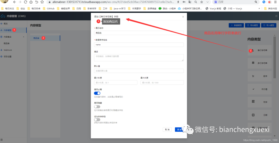Bookmark page using the star icon left of address bar
This screenshot has width=279, height=143.
coord(42,2)
